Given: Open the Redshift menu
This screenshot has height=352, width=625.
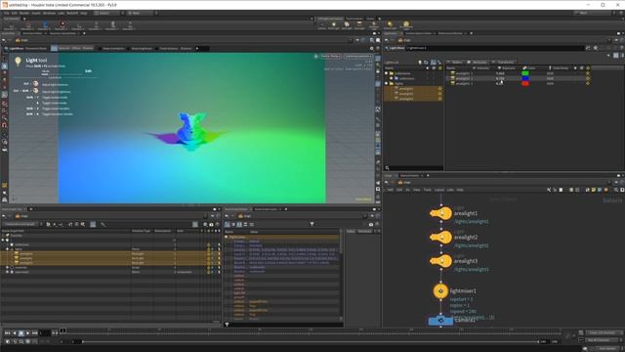Looking at the screenshot, I should click(72, 13).
